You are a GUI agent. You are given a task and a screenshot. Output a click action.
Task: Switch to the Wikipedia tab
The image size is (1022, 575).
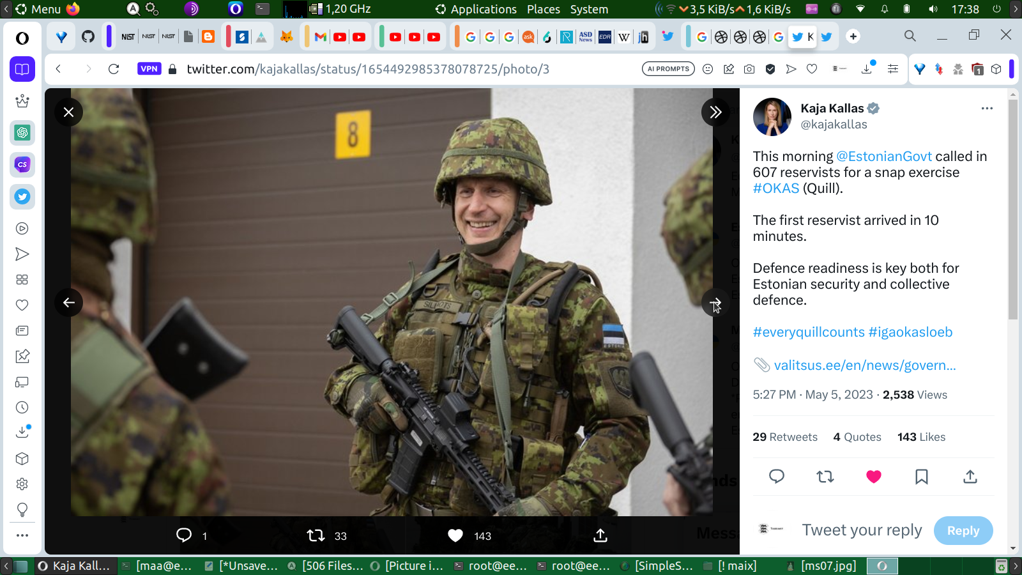click(x=624, y=36)
